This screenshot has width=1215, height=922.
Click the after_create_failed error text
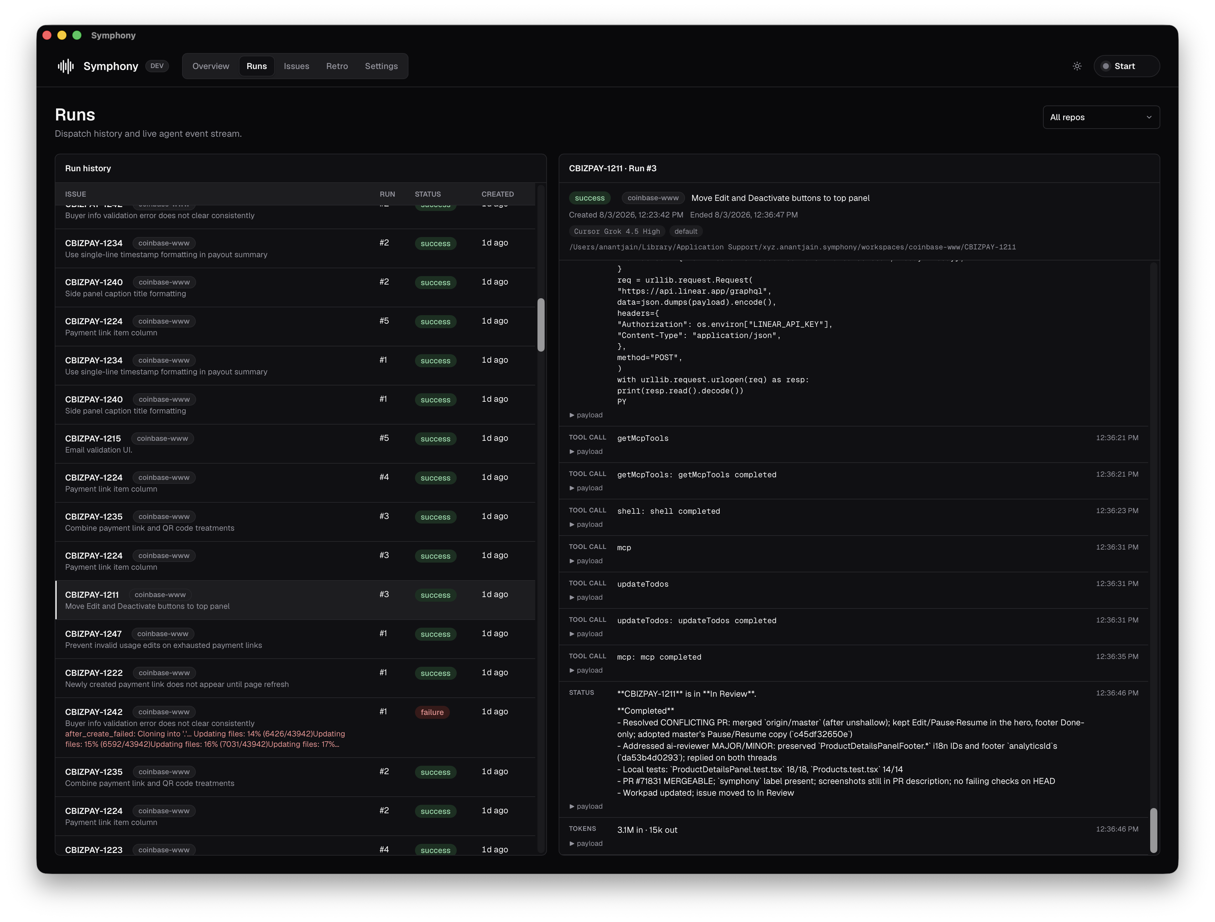click(x=205, y=739)
